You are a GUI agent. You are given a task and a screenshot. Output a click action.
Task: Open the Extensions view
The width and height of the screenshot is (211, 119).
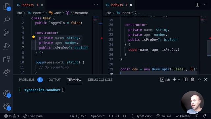coord(7,59)
